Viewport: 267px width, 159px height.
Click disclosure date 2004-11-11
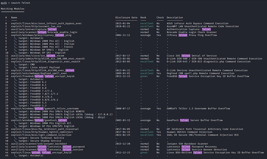click(x=122, y=35)
